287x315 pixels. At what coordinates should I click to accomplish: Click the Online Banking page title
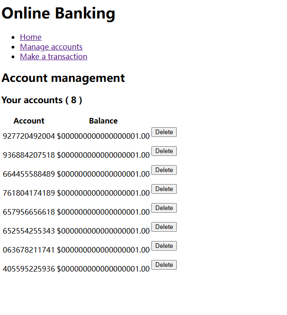point(58,13)
